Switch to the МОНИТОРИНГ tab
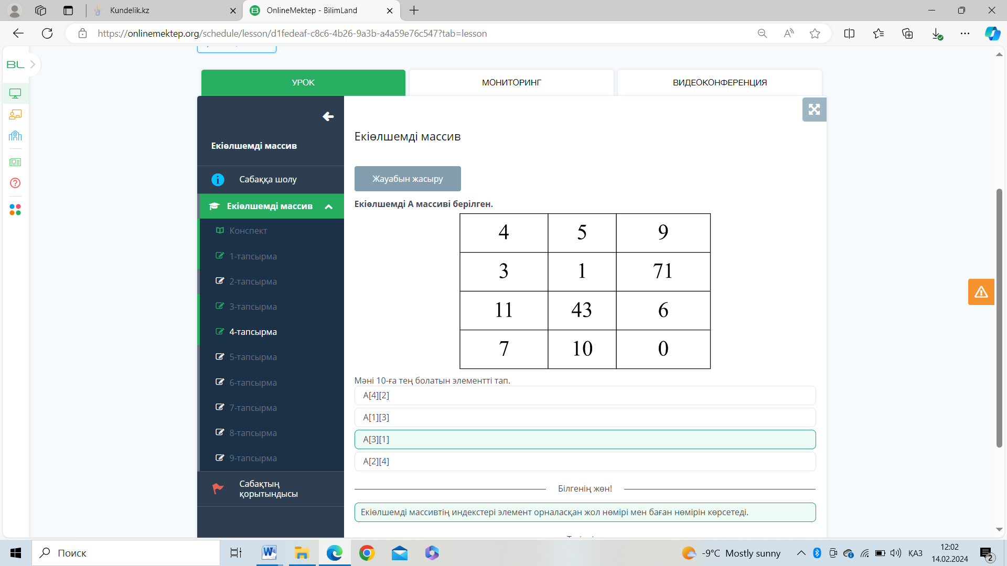Viewport: 1007px width, 566px height. 511,82
